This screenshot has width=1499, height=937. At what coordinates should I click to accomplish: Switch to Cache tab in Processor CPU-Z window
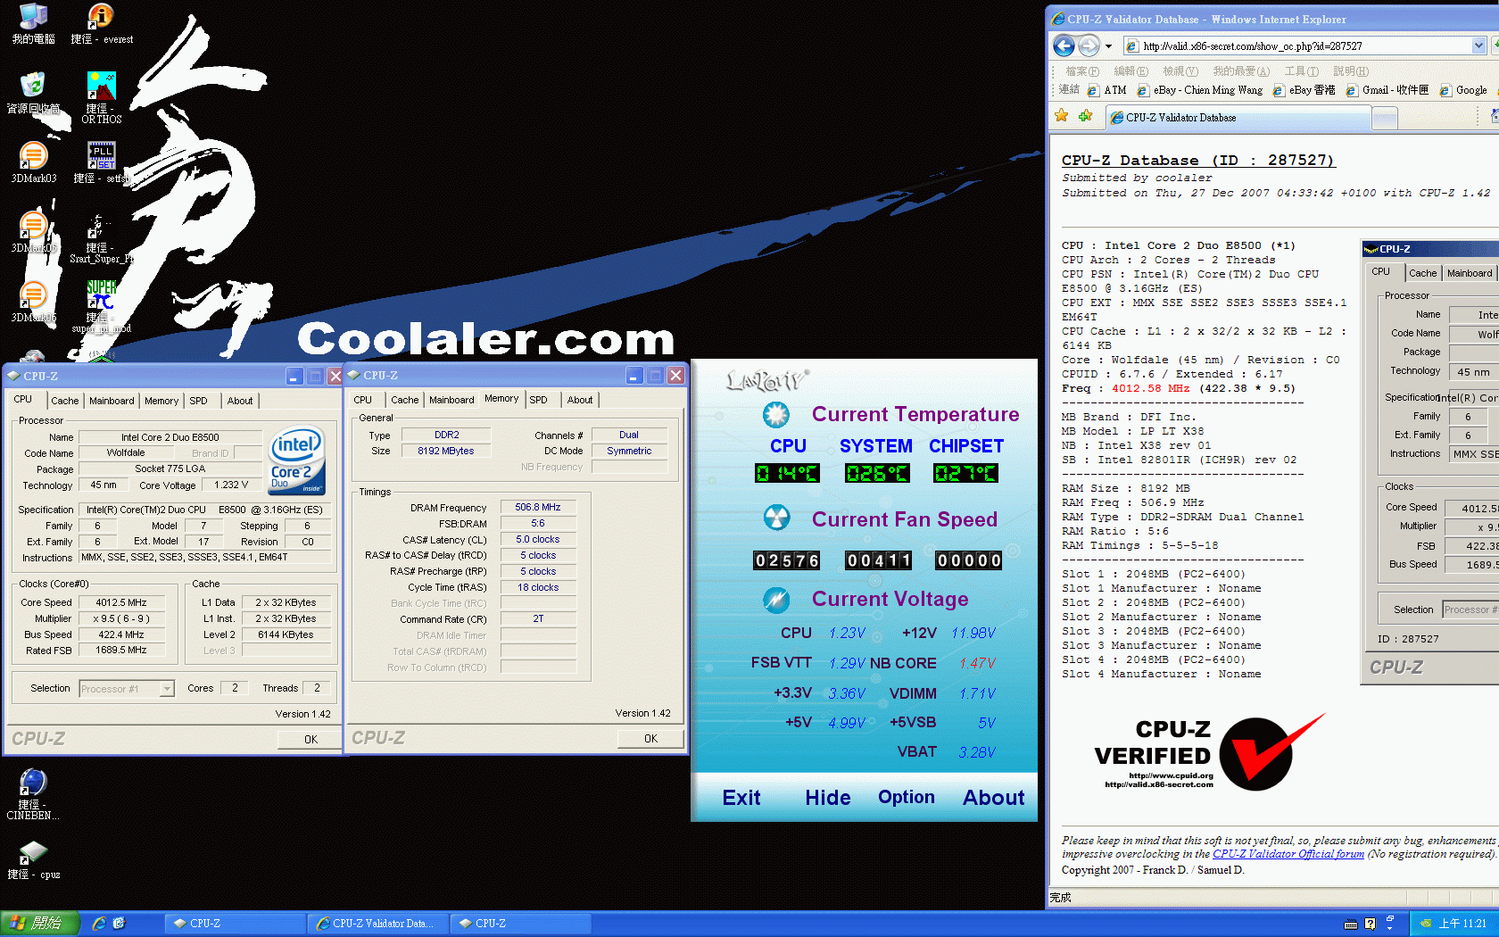coord(64,401)
